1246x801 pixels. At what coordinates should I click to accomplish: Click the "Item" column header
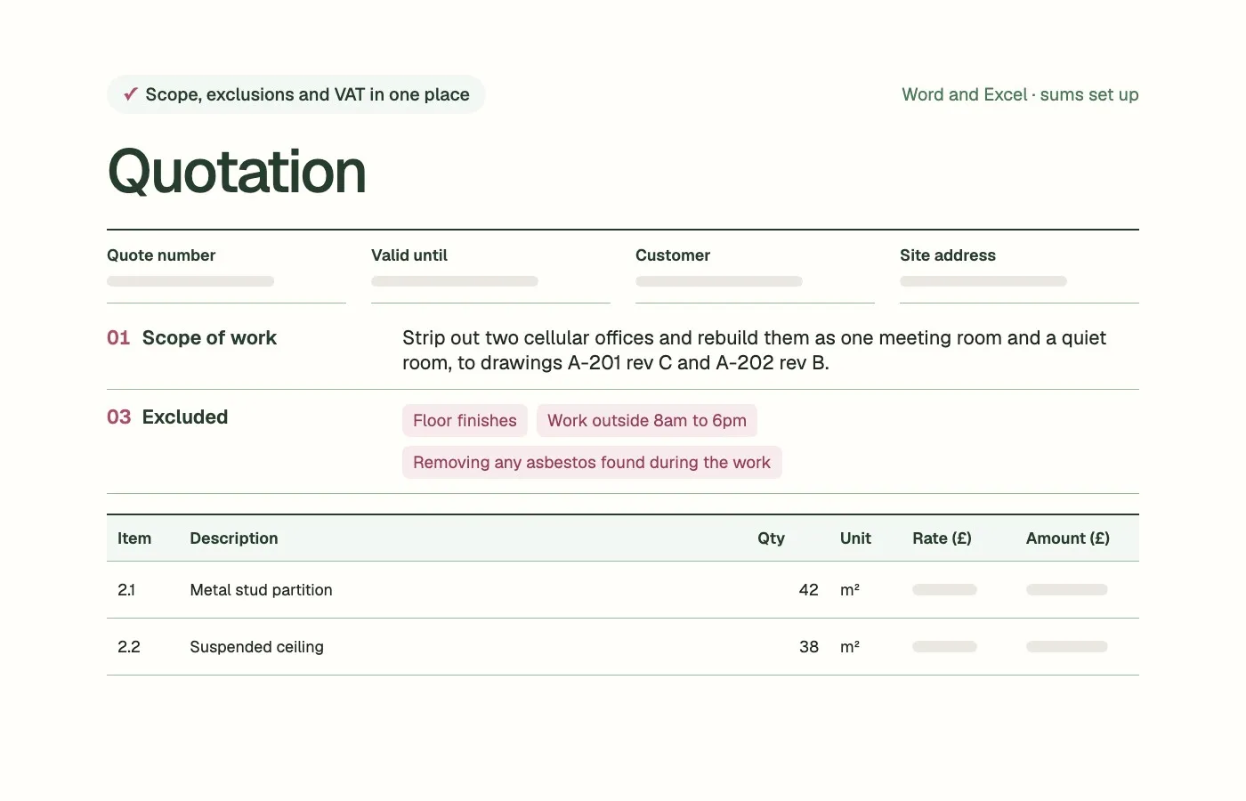tap(134, 538)
